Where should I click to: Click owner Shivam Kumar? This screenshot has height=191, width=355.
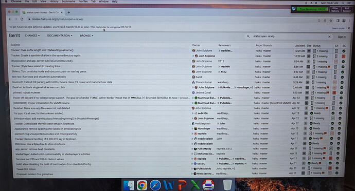(204, 82)
